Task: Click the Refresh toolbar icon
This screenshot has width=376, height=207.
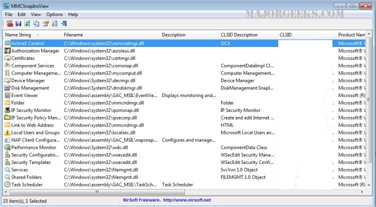Action: pyautogui.click(x=28, y=23)
